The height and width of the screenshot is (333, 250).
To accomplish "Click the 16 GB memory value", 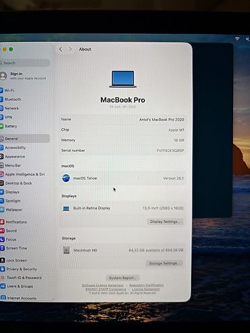I will 179,140.
